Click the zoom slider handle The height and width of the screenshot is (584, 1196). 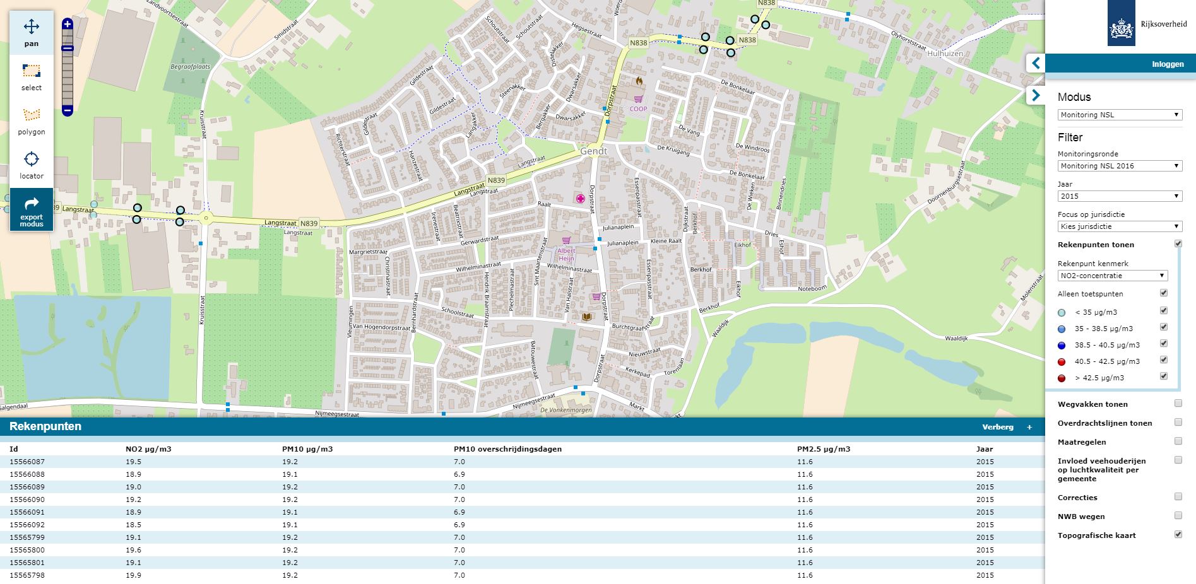[68, 48]
